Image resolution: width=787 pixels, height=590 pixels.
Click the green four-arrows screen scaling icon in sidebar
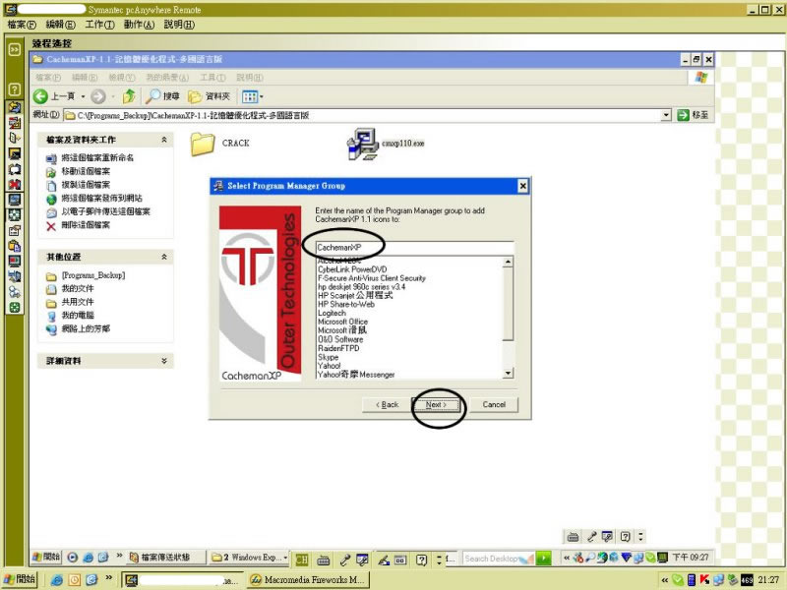(14, 215)
